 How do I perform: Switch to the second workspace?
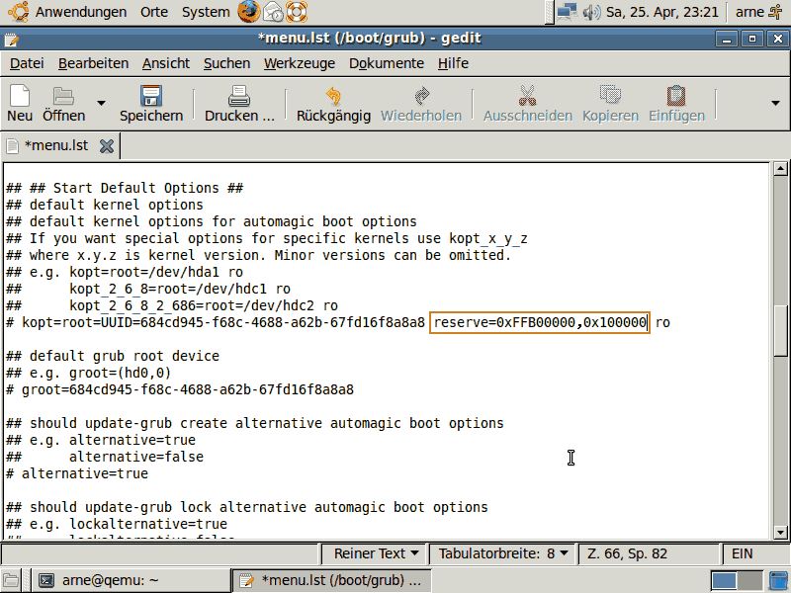749,581
